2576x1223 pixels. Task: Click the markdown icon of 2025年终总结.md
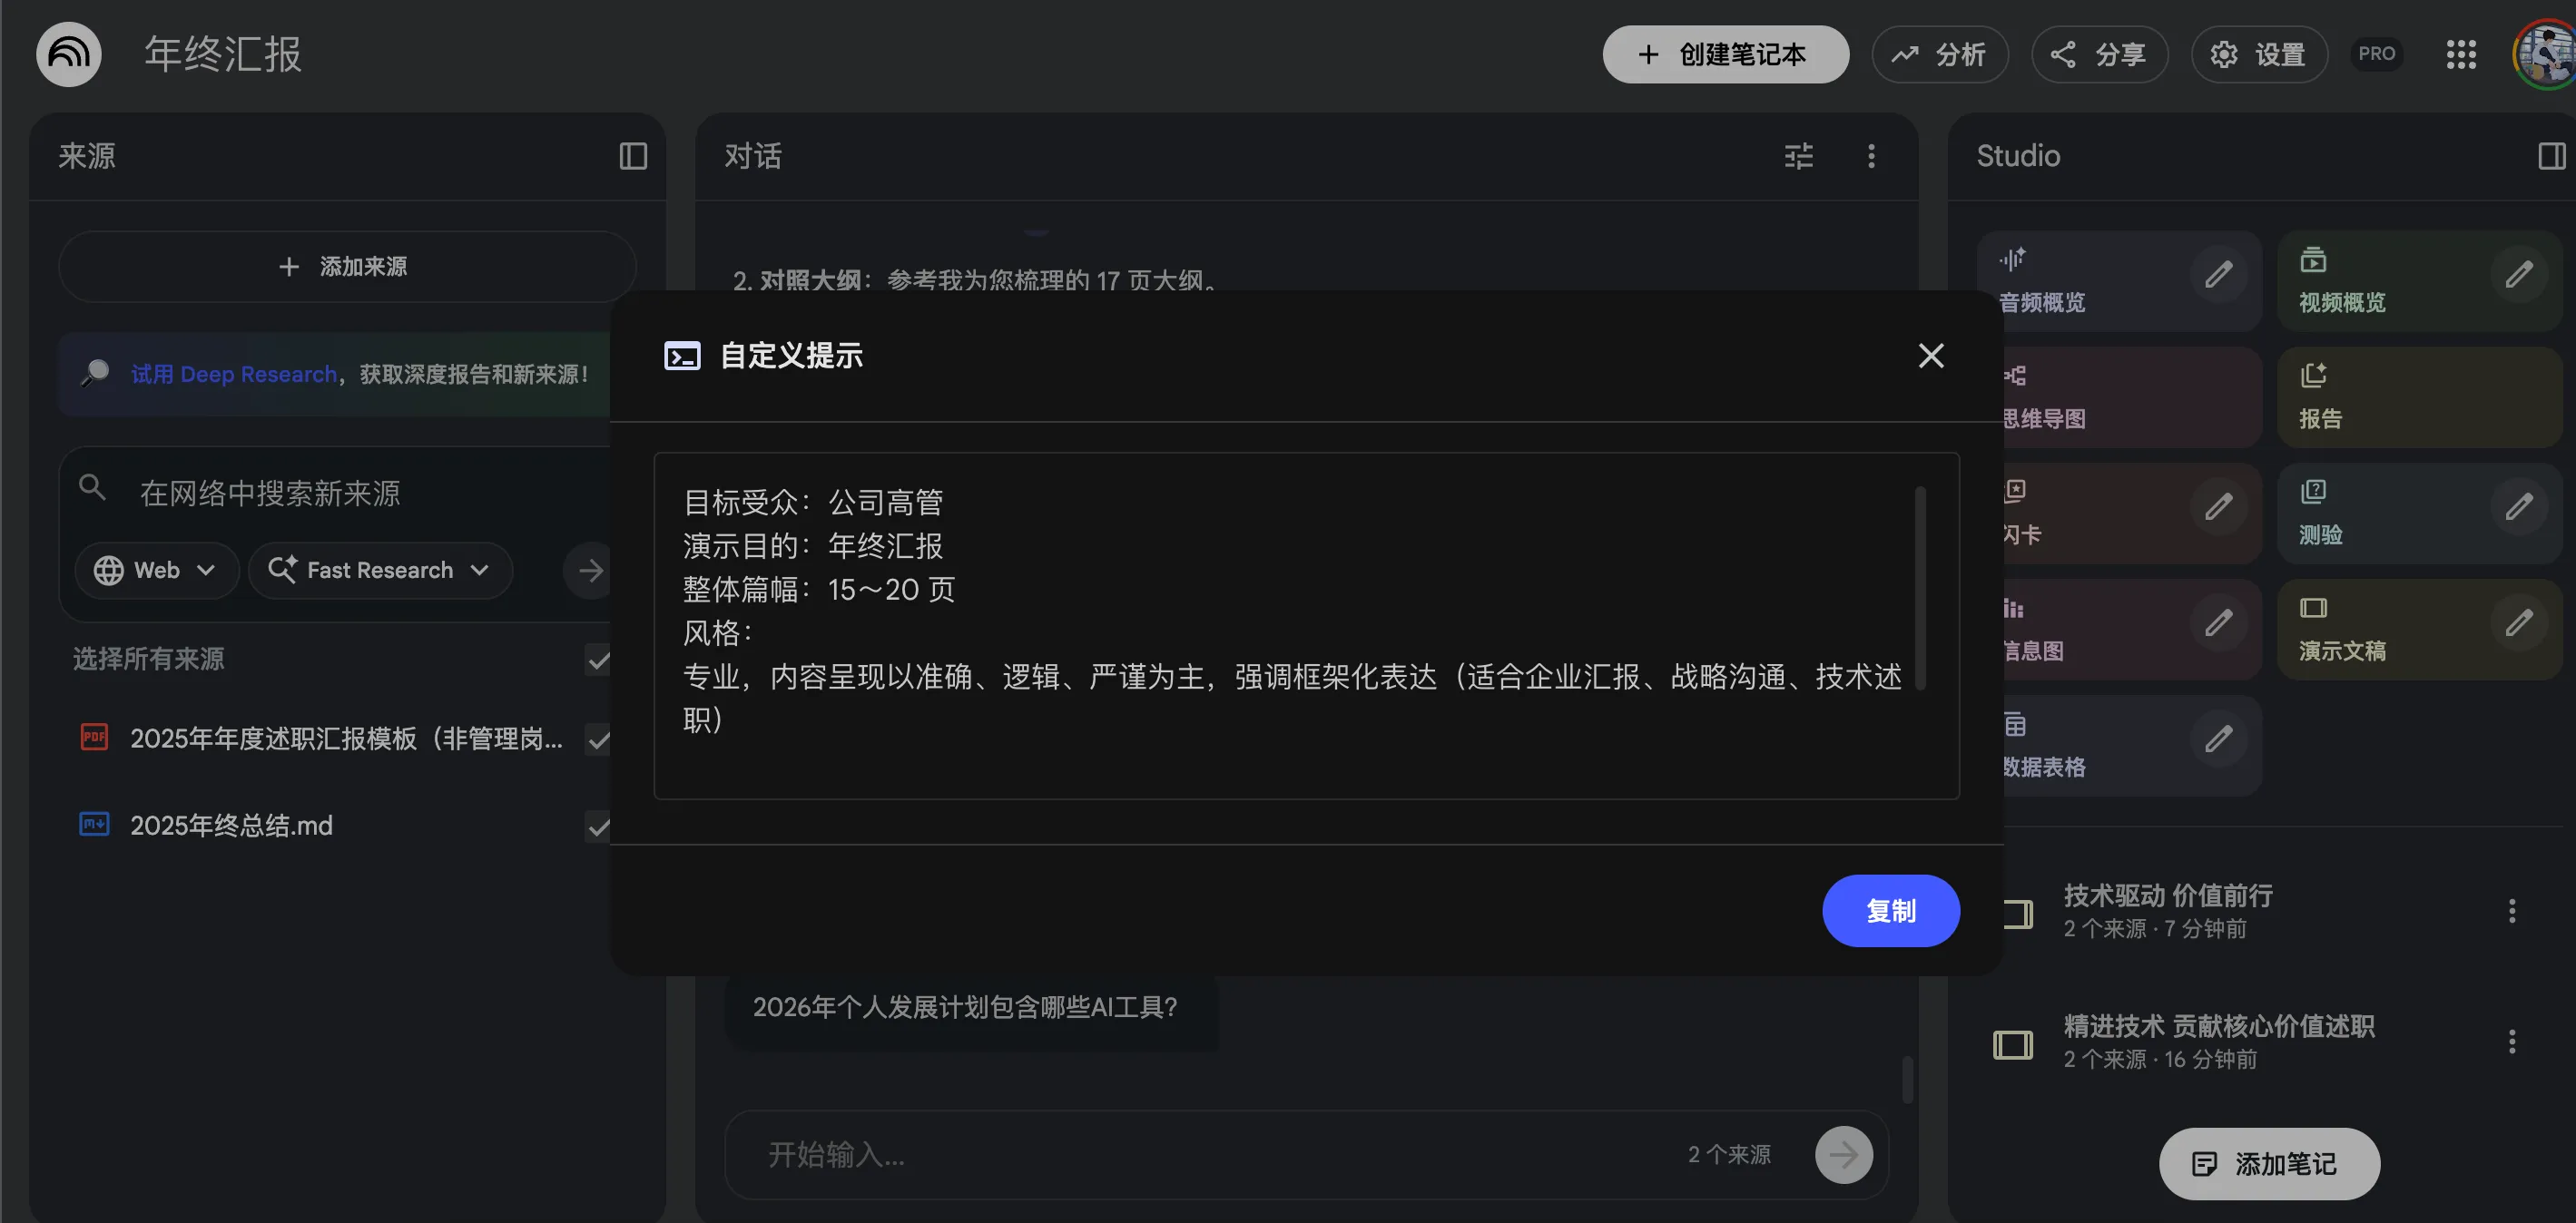94,825
